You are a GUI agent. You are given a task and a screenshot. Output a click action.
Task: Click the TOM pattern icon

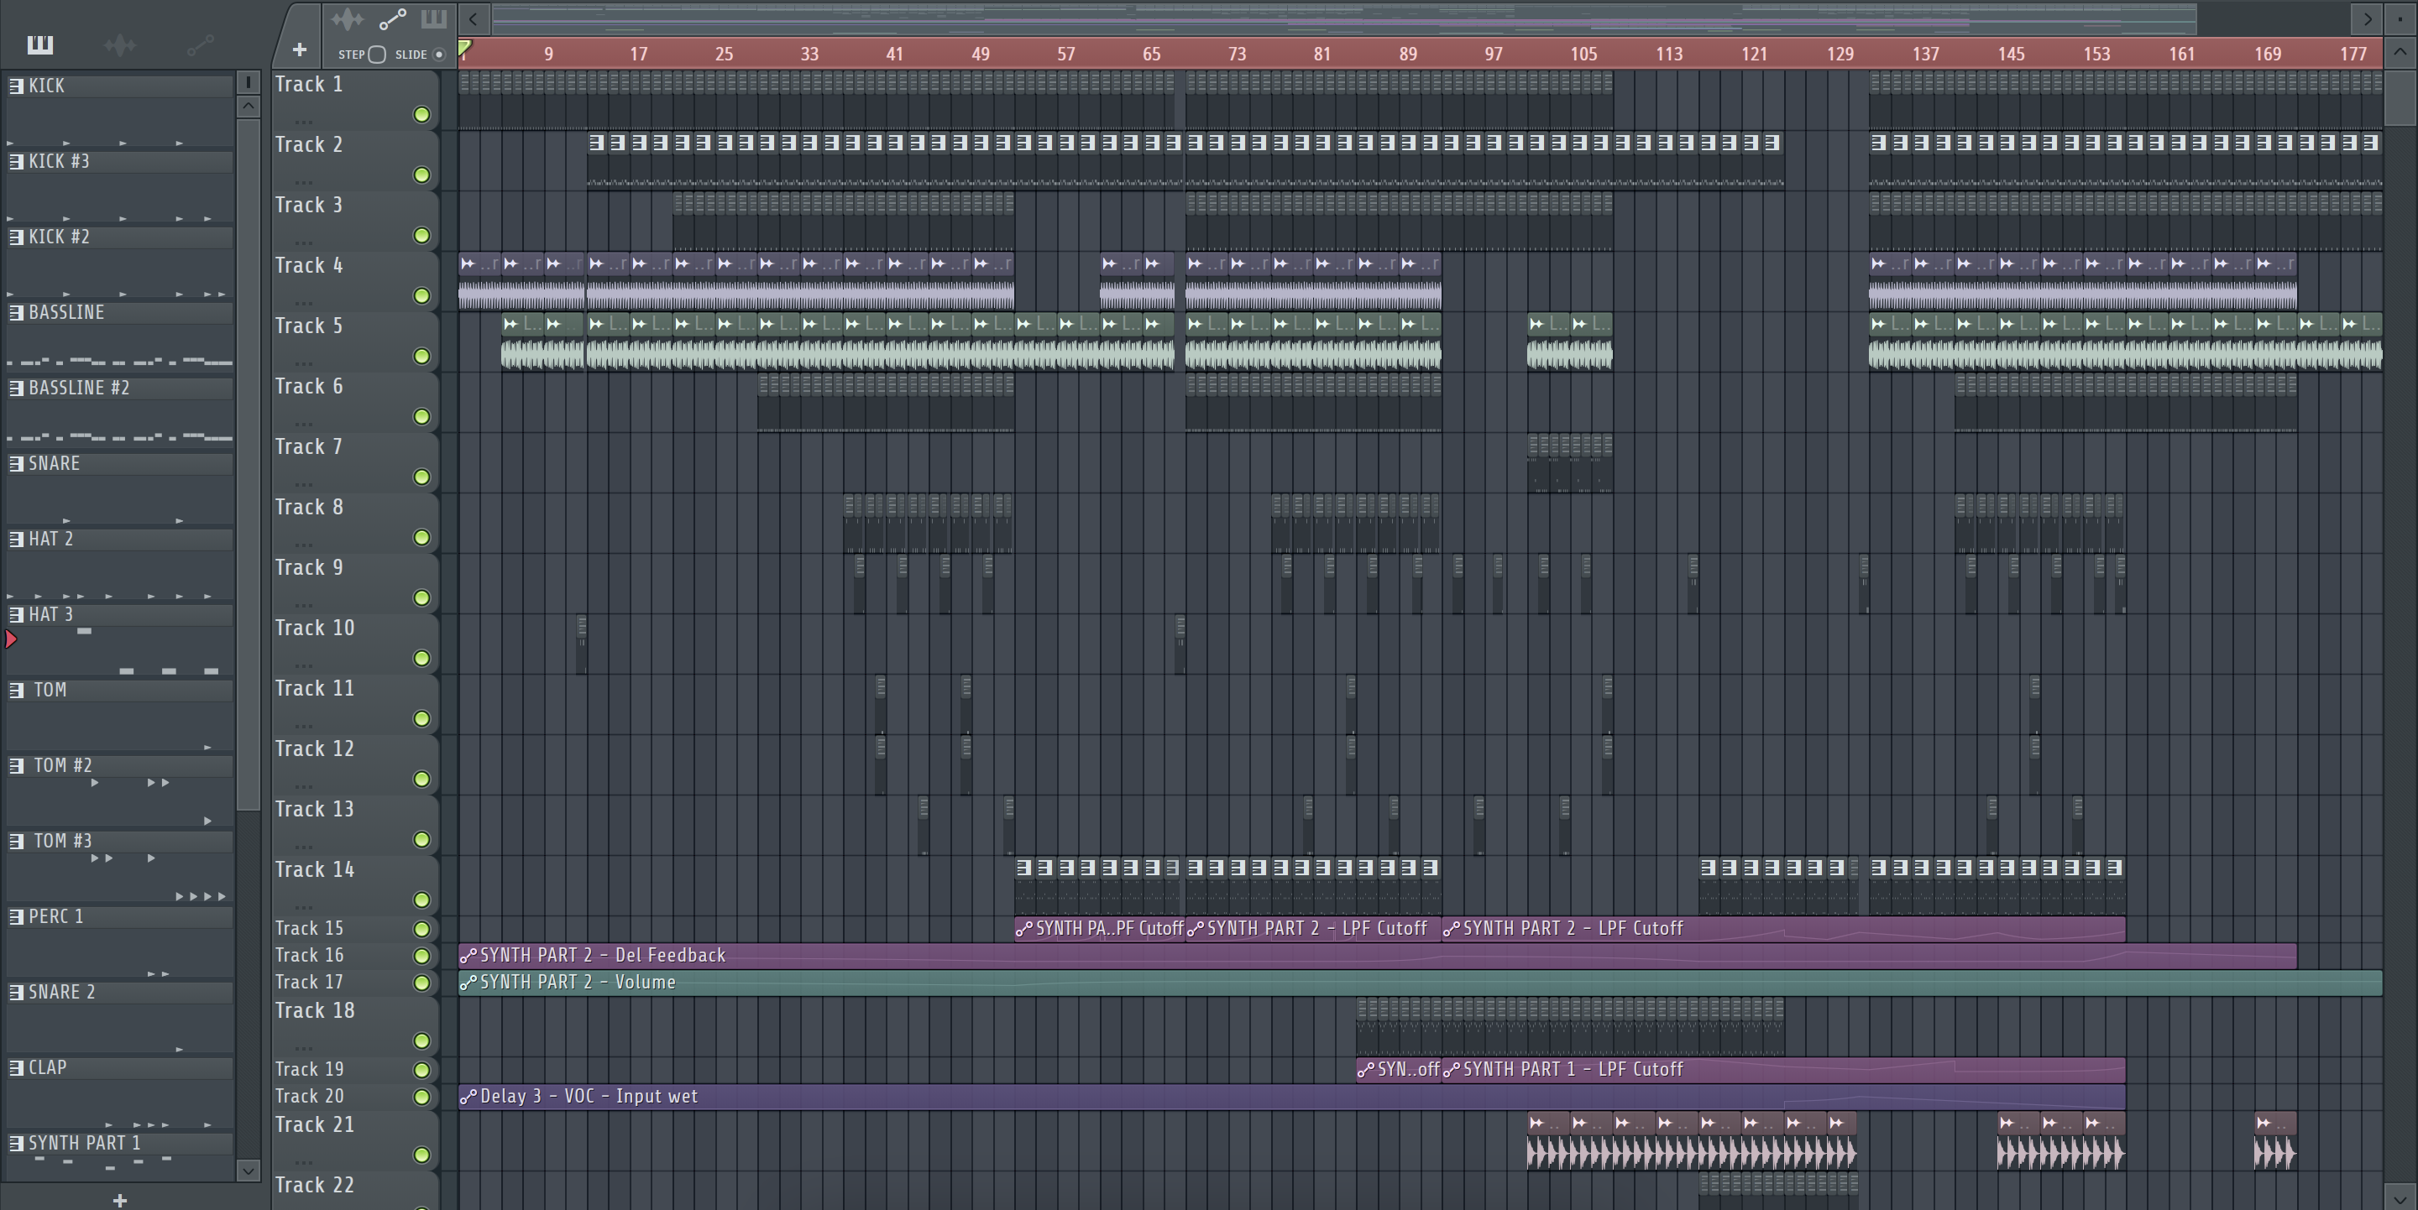[16, 690]
